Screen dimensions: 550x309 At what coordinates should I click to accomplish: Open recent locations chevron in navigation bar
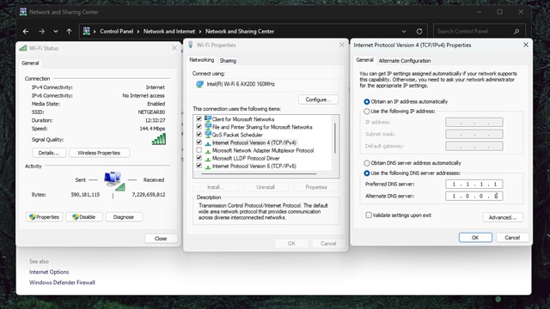[55, 32]
